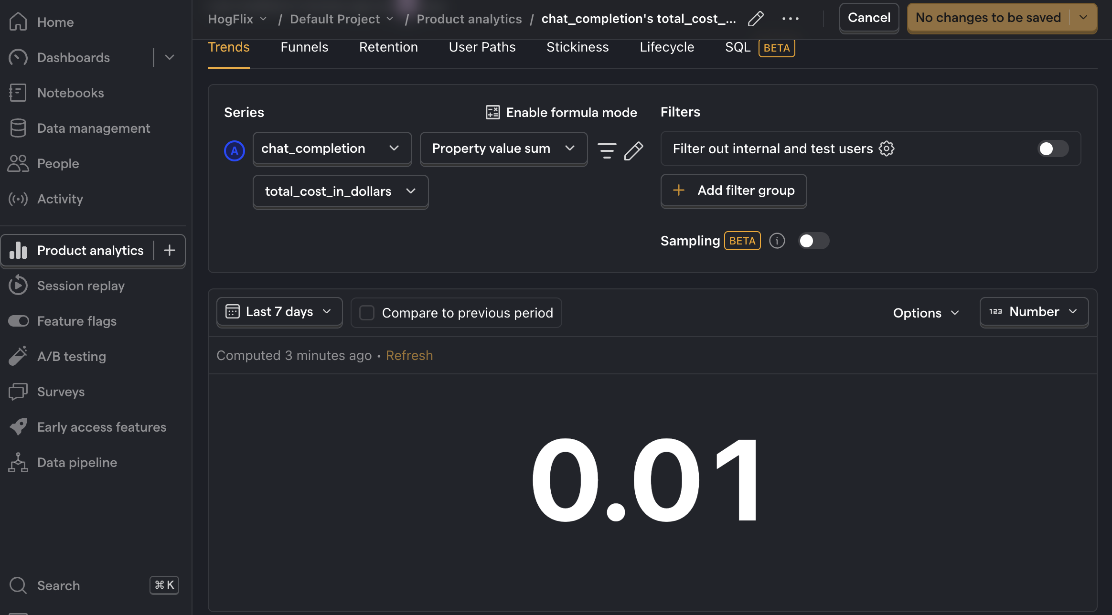Rename series A with pencil icon
The height and width of the screenshot is (615, 1112).
[633, 150]
